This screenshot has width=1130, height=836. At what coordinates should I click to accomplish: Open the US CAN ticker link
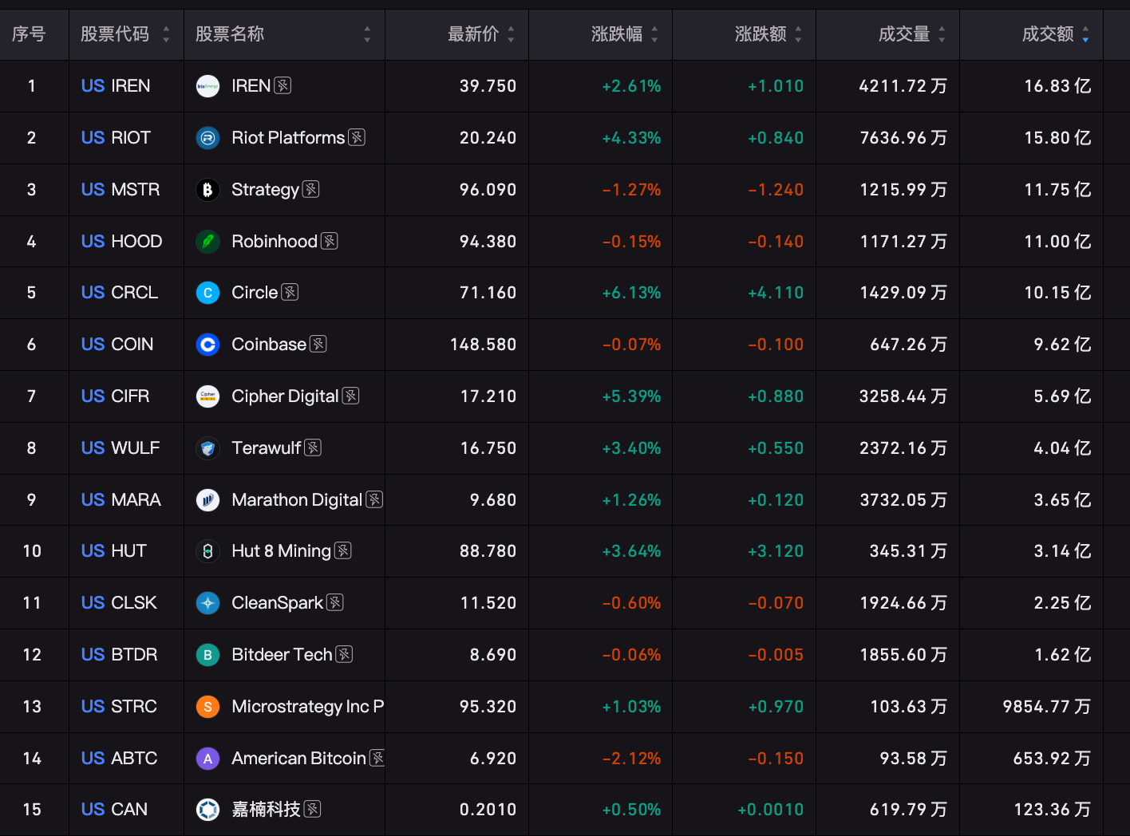click(114, 810)
